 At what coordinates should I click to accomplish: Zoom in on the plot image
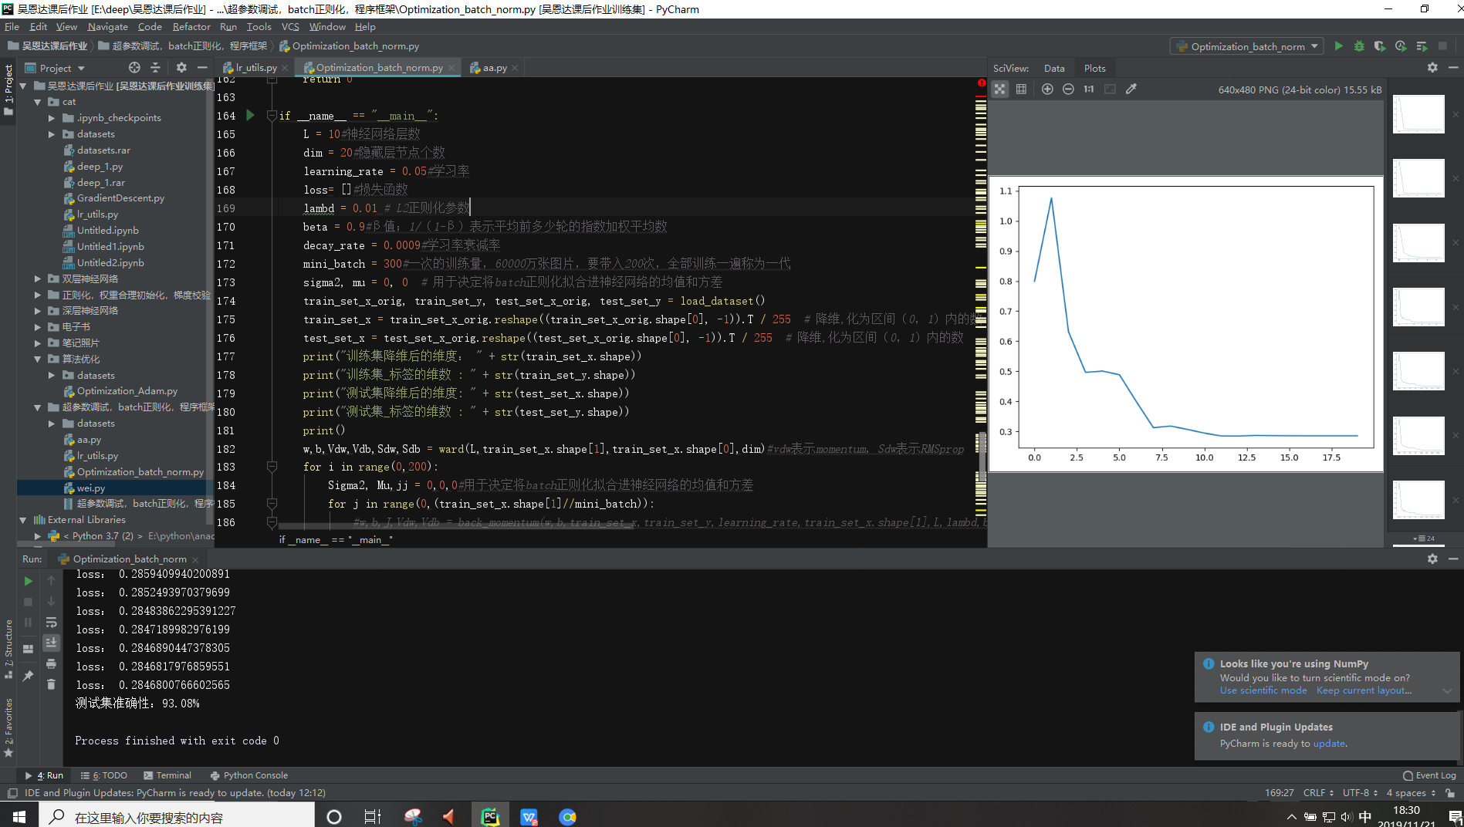pos(1047,89)
